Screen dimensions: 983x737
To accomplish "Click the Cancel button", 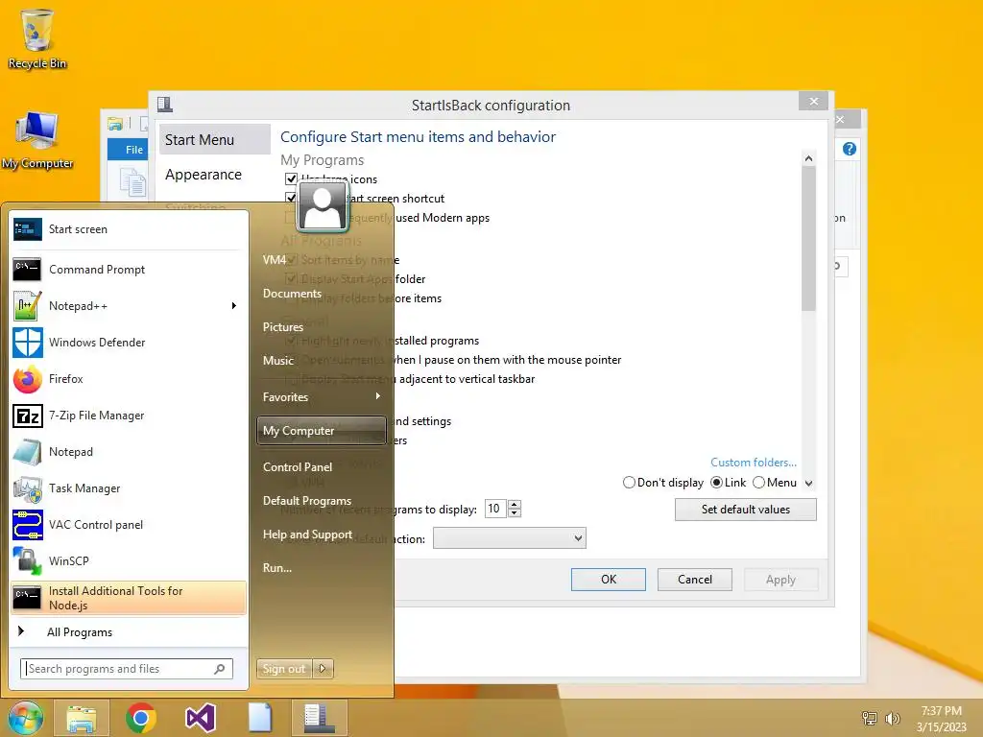I will click(695, 579).
